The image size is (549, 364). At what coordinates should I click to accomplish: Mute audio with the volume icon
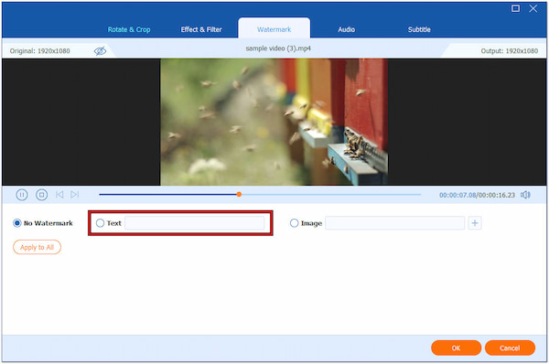click(x=525, y=195)
